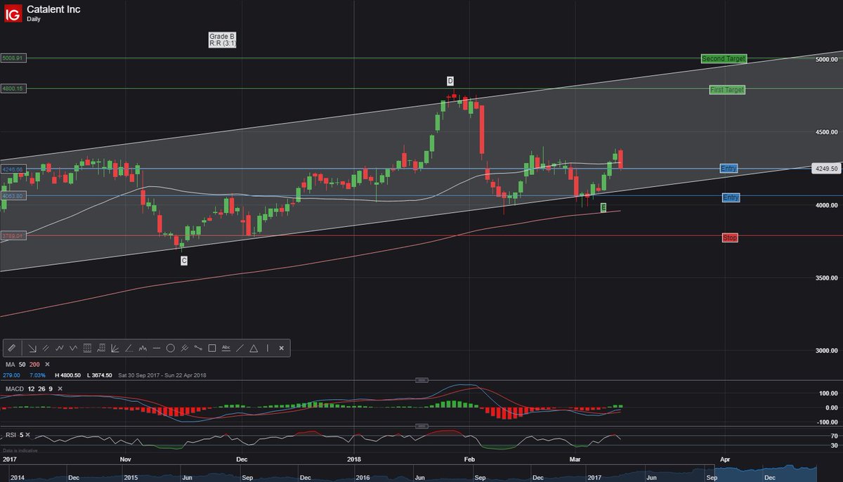Click the 5000.00 price axis label

coord(826,59)
